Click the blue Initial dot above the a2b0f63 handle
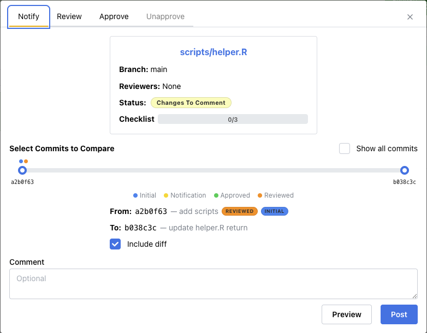 tap(21, 161)
